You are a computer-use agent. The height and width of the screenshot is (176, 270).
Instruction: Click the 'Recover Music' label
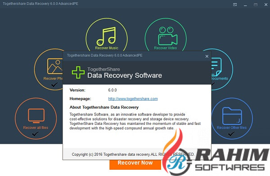[107, 48]
